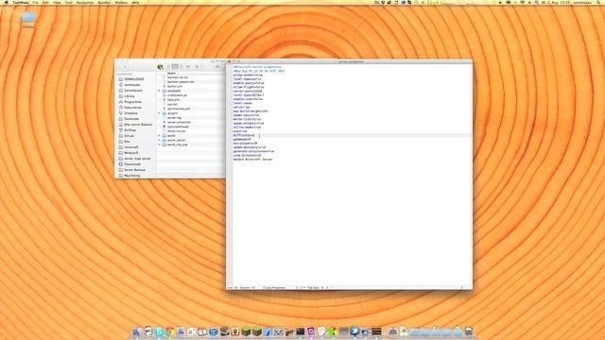
Task: Expand the world_nether folder disclosure triangle
Action: [x=159, y=140]
